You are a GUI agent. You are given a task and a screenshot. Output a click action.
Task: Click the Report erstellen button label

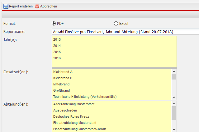21,6
